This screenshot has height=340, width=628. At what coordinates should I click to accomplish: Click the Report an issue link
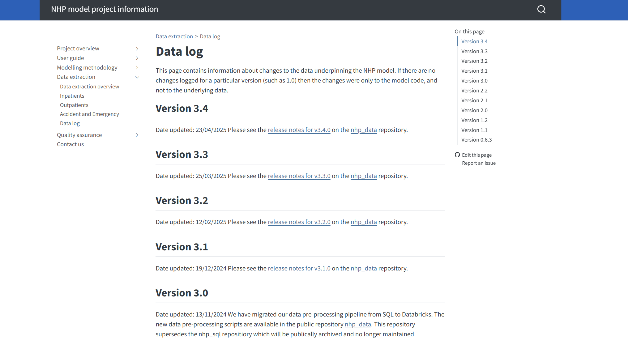(x=479, y=163)
